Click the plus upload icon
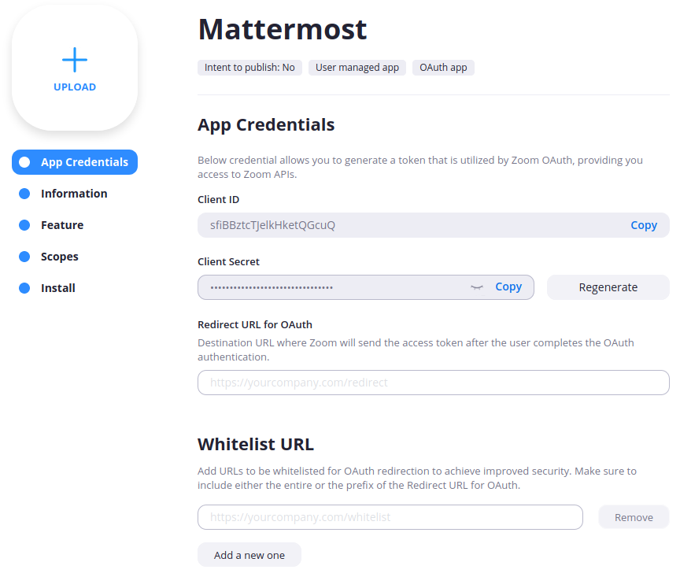The image size is (680, 588). click(x=75, y=60)
